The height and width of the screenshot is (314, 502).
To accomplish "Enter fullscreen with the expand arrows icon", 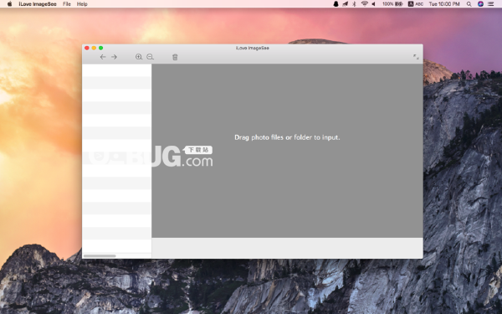I will click(416, 57).
